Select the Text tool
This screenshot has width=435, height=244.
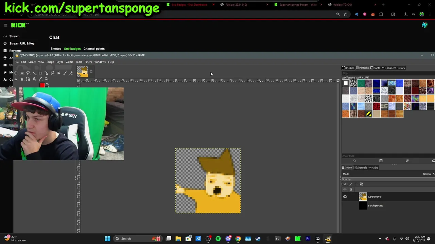[x=34, y=79]
